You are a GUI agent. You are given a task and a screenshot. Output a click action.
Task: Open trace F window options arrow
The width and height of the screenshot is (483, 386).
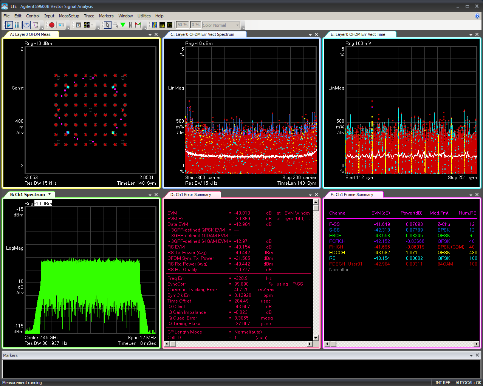click(x=471, y=195)
